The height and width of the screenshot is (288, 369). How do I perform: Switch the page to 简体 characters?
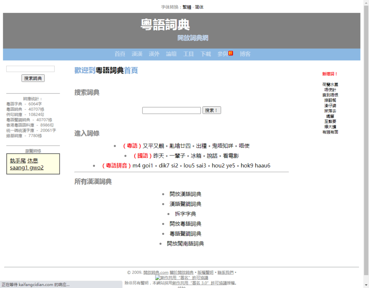tap(199, 7)
